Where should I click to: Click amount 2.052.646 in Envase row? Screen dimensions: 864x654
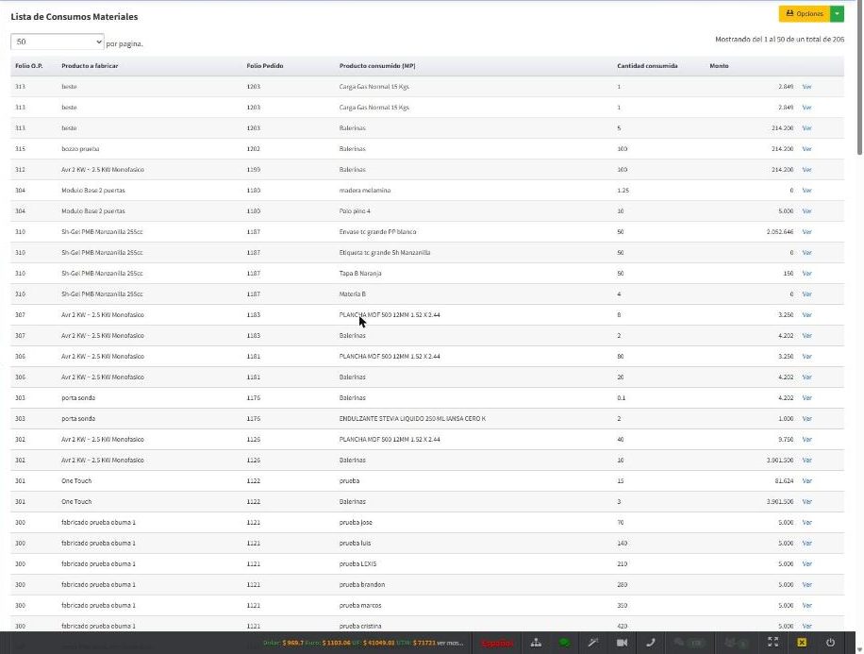[780, 231]
